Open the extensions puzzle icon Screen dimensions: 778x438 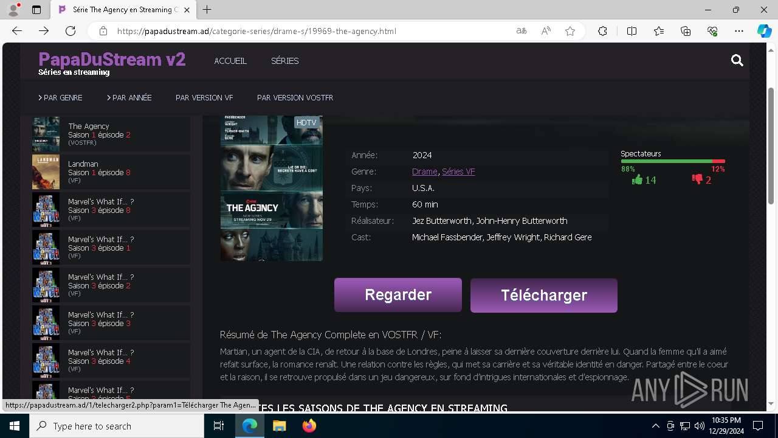pyautogui.click(x=602, y=31)
